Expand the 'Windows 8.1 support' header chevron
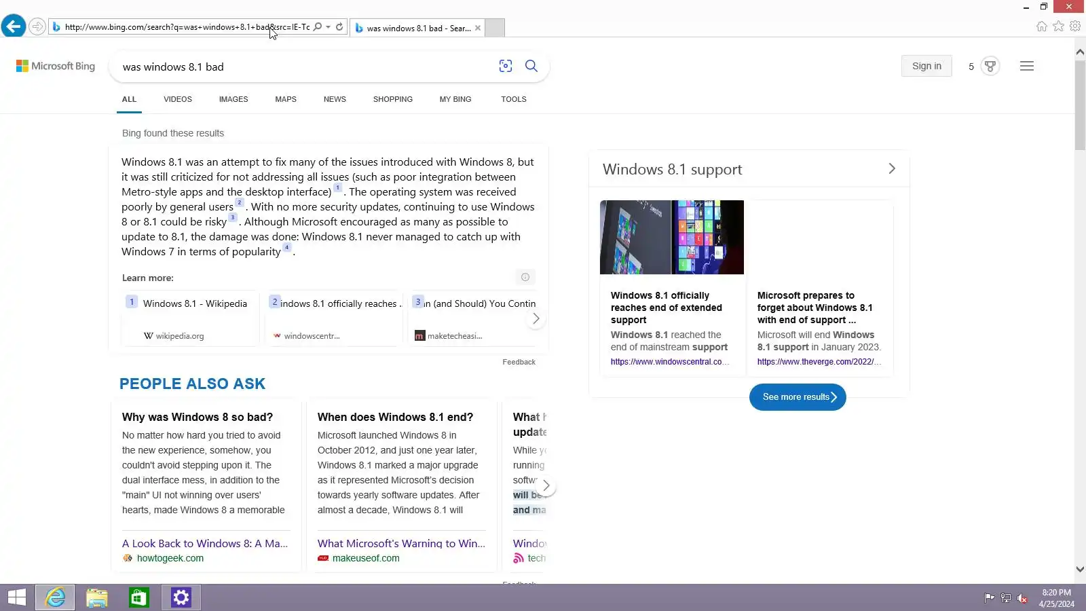 coord(892,168)
